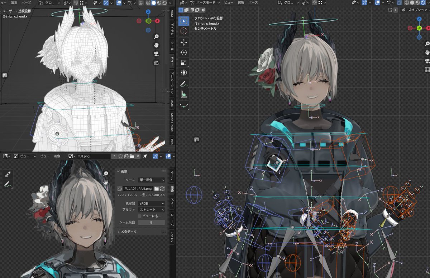Select the Cursor tool in right viewport
The width and height of the screenshot is (430, 278).
(184, 31)
